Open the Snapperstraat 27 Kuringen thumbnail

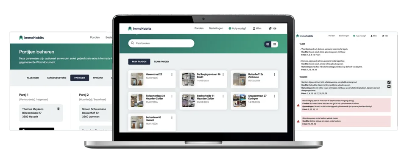[x=239, y=100]
